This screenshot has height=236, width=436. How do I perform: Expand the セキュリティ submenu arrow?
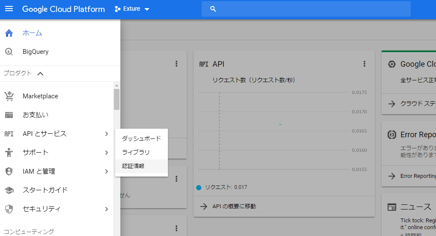tap(107, 209)
